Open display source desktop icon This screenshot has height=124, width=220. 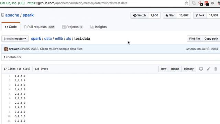coord(201,69)
